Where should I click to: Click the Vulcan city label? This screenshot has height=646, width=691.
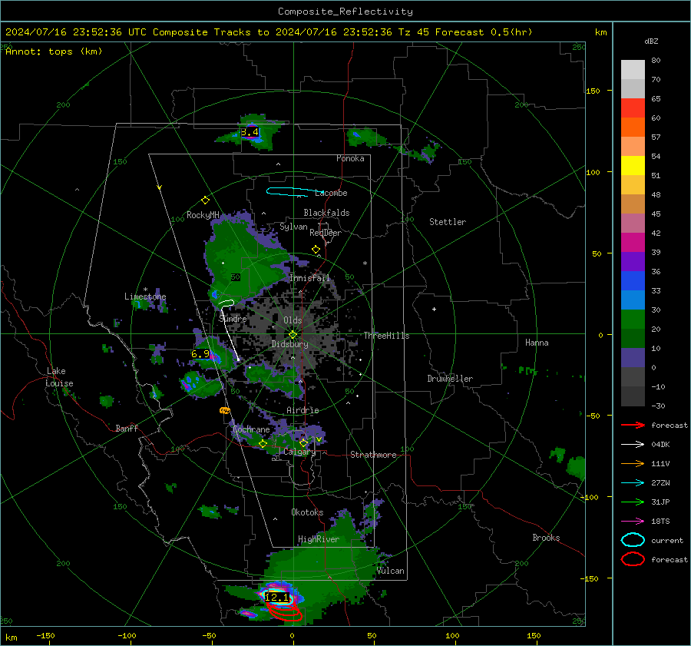pos(391,571)
